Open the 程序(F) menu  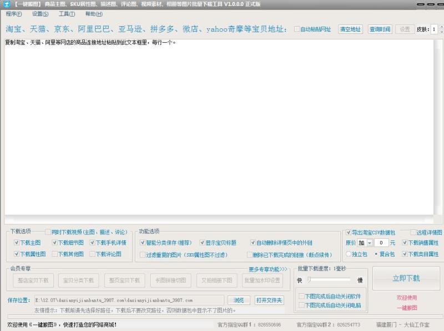point(14,14)
